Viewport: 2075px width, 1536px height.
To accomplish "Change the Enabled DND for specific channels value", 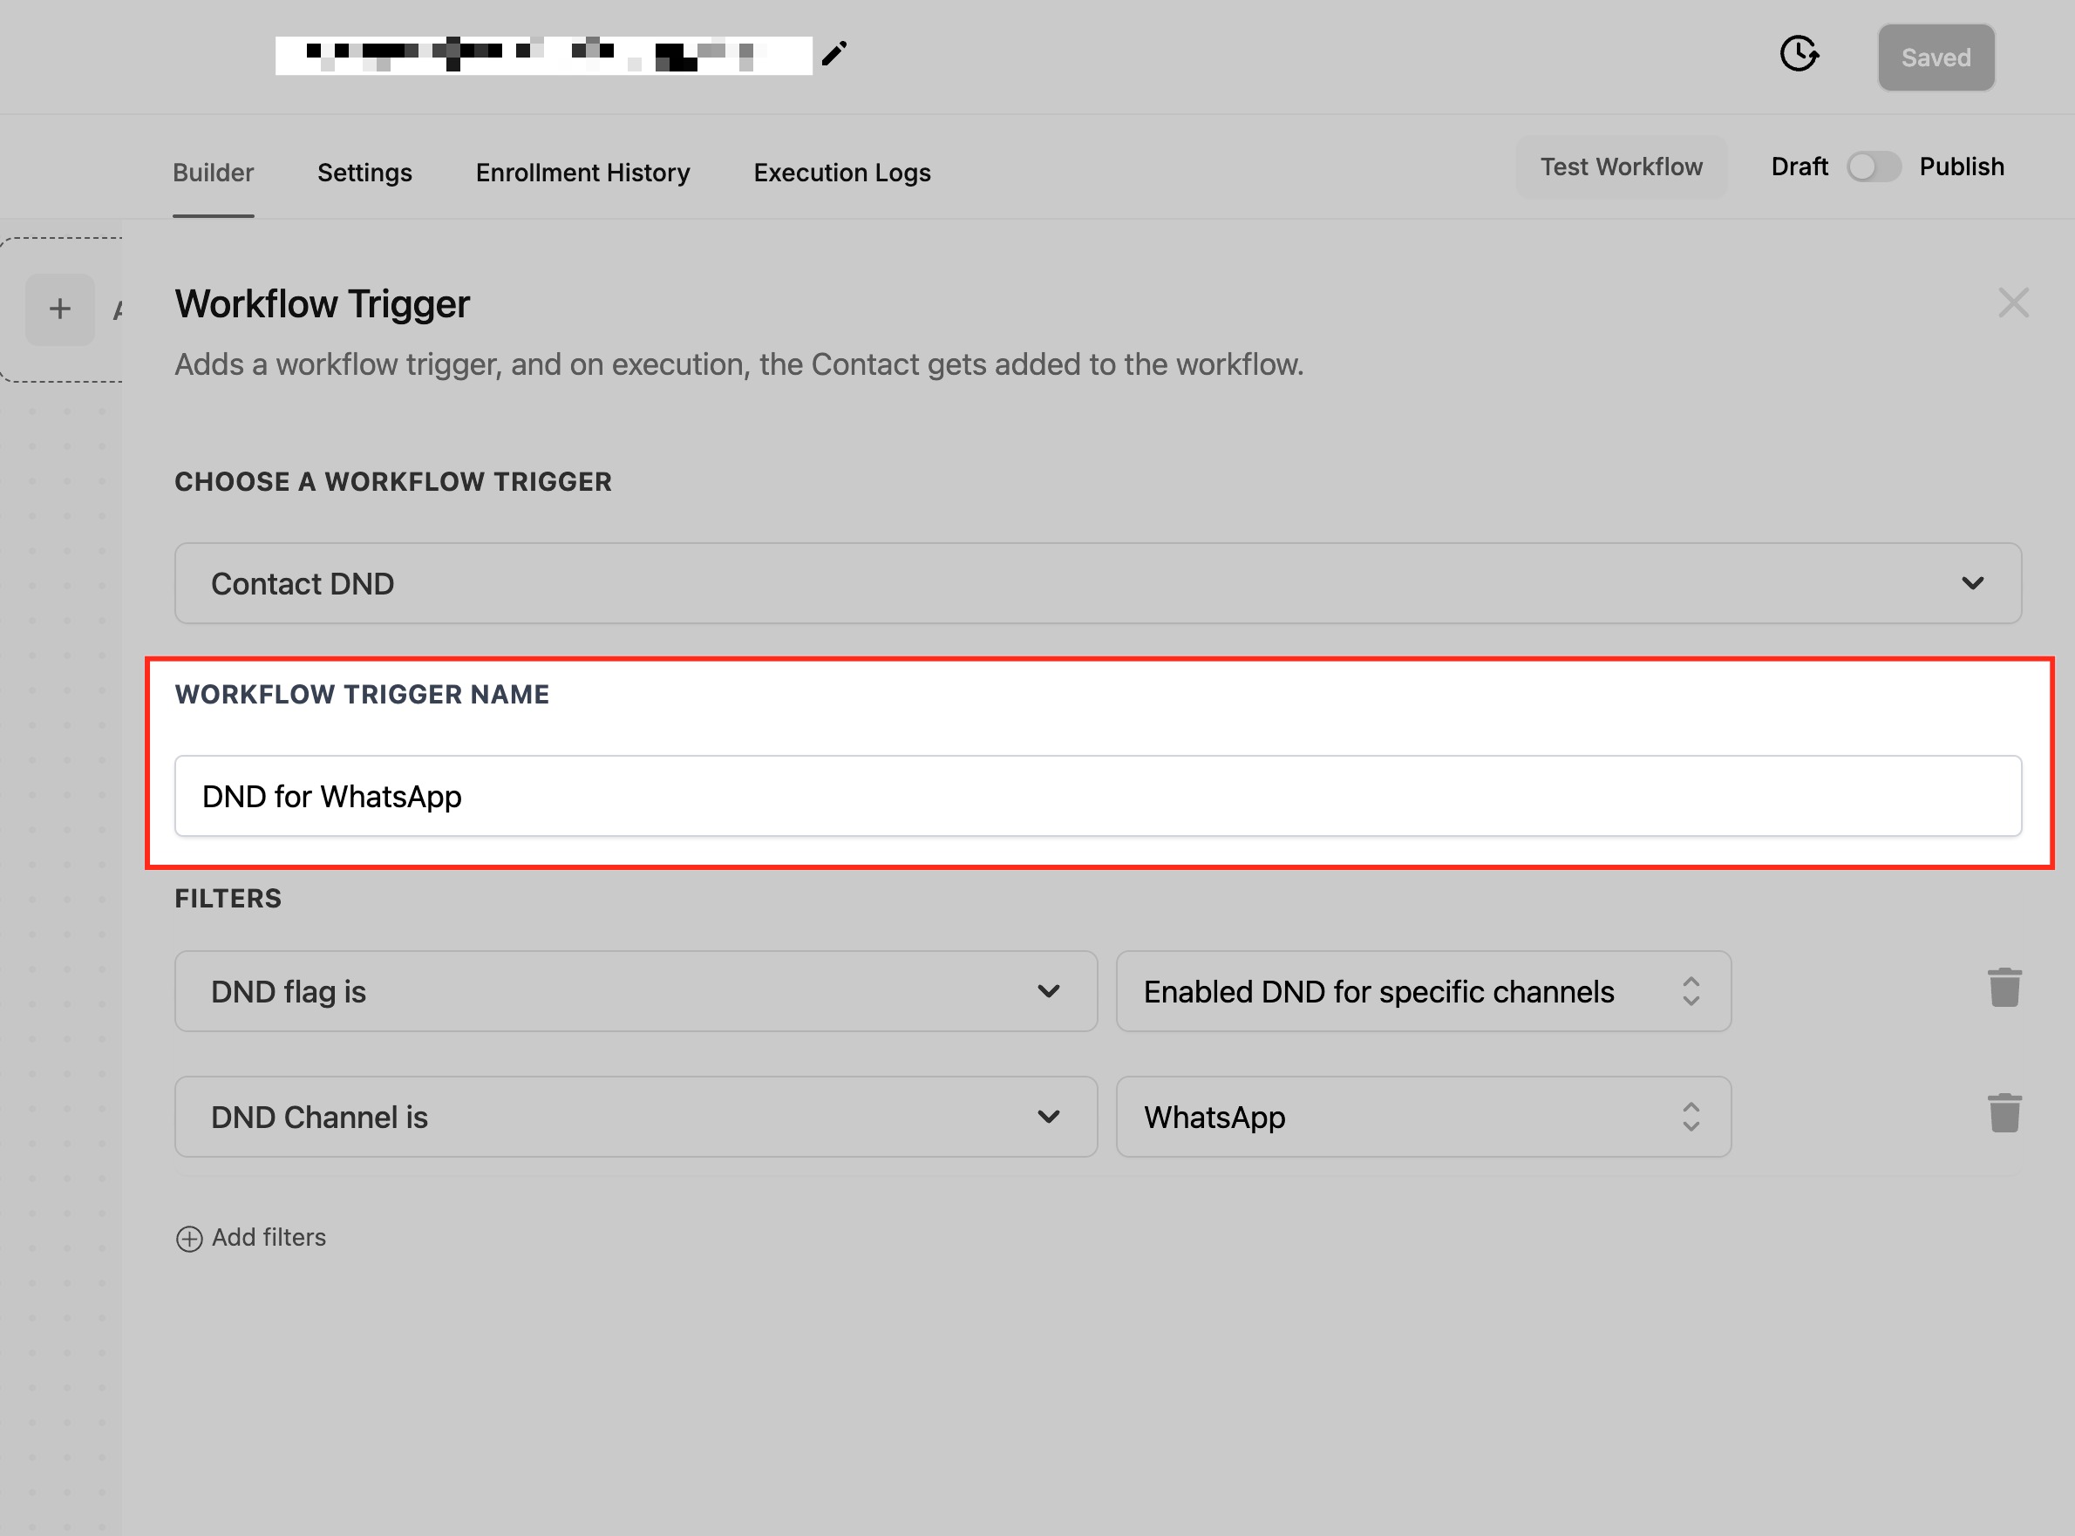I will pos(1422,991).
